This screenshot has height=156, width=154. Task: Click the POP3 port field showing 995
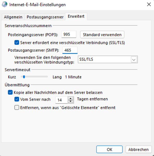coord(69,34)
